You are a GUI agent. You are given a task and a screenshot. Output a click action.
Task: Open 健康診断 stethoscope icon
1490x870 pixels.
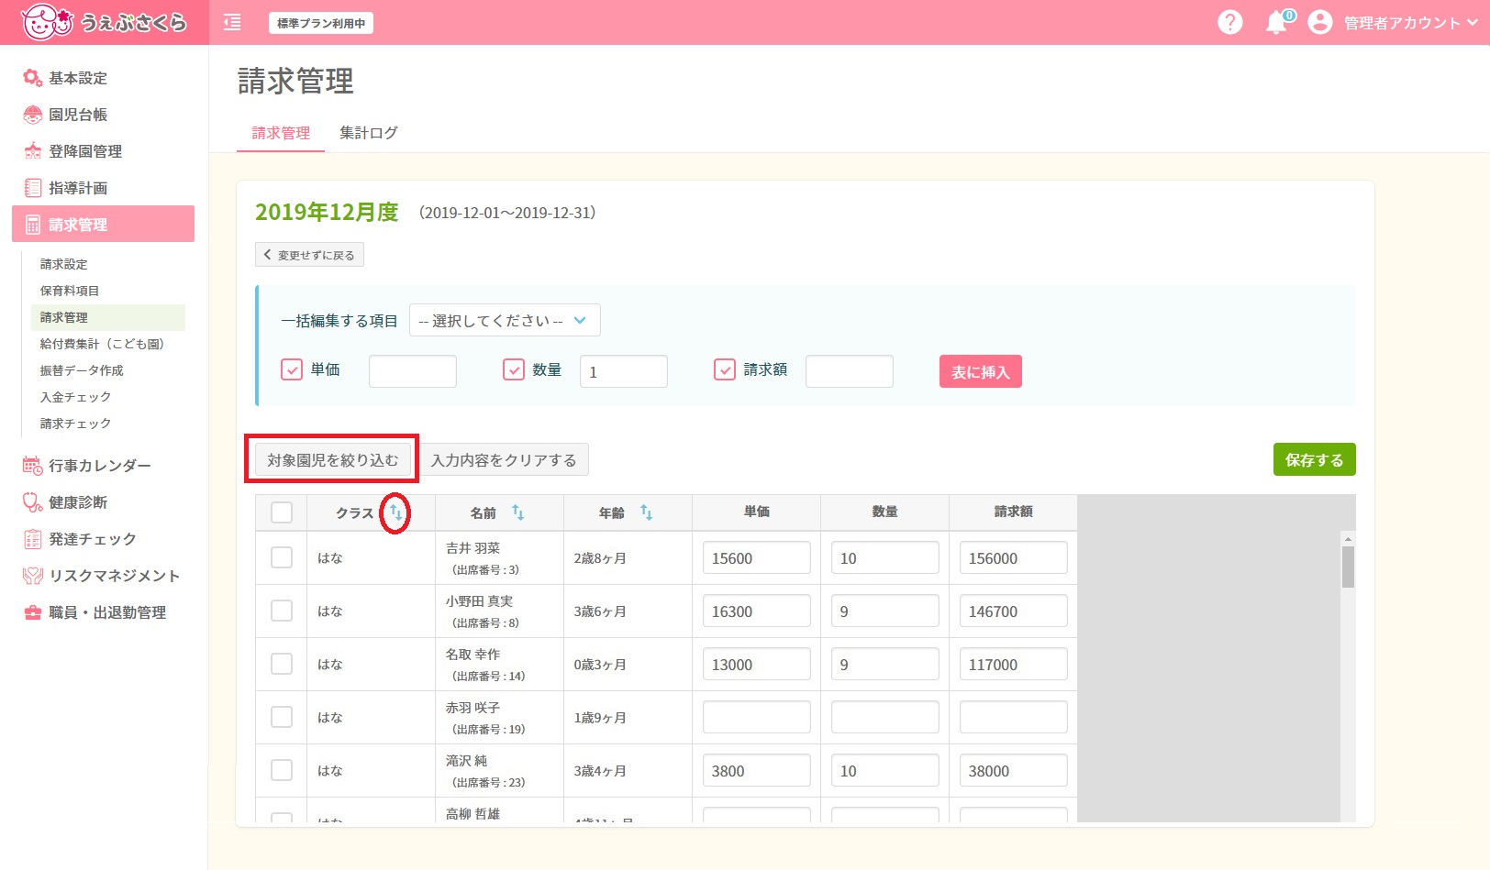[x=33, y=502]
